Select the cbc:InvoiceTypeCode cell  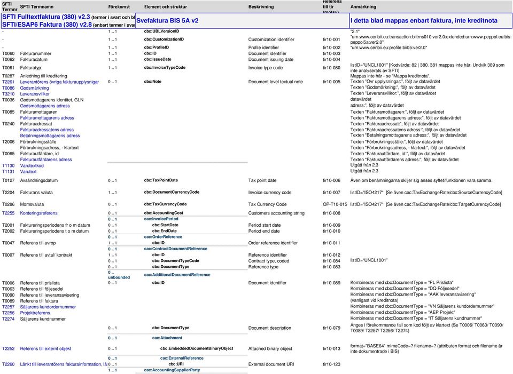click(165, 68)
